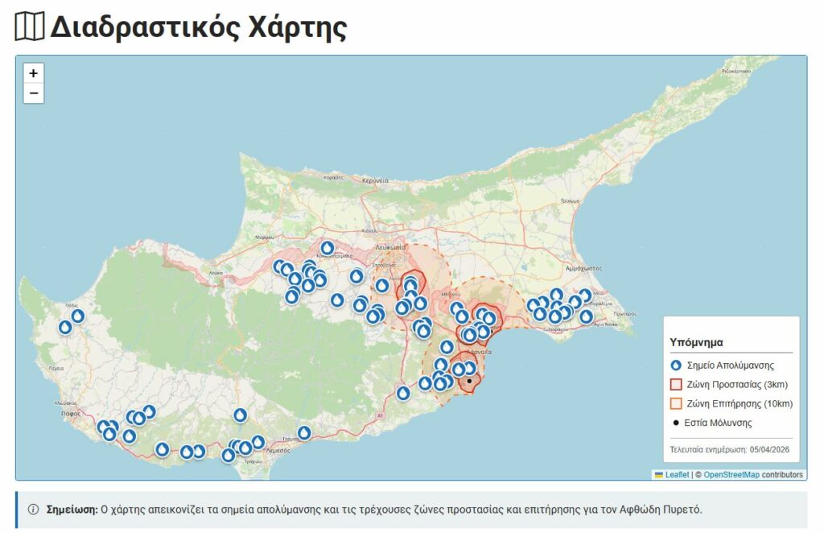The width and height of the screenshot is (824, 533).
Task: Click orange Surveillance Zone swatch in legend
Action: [676, 403]
